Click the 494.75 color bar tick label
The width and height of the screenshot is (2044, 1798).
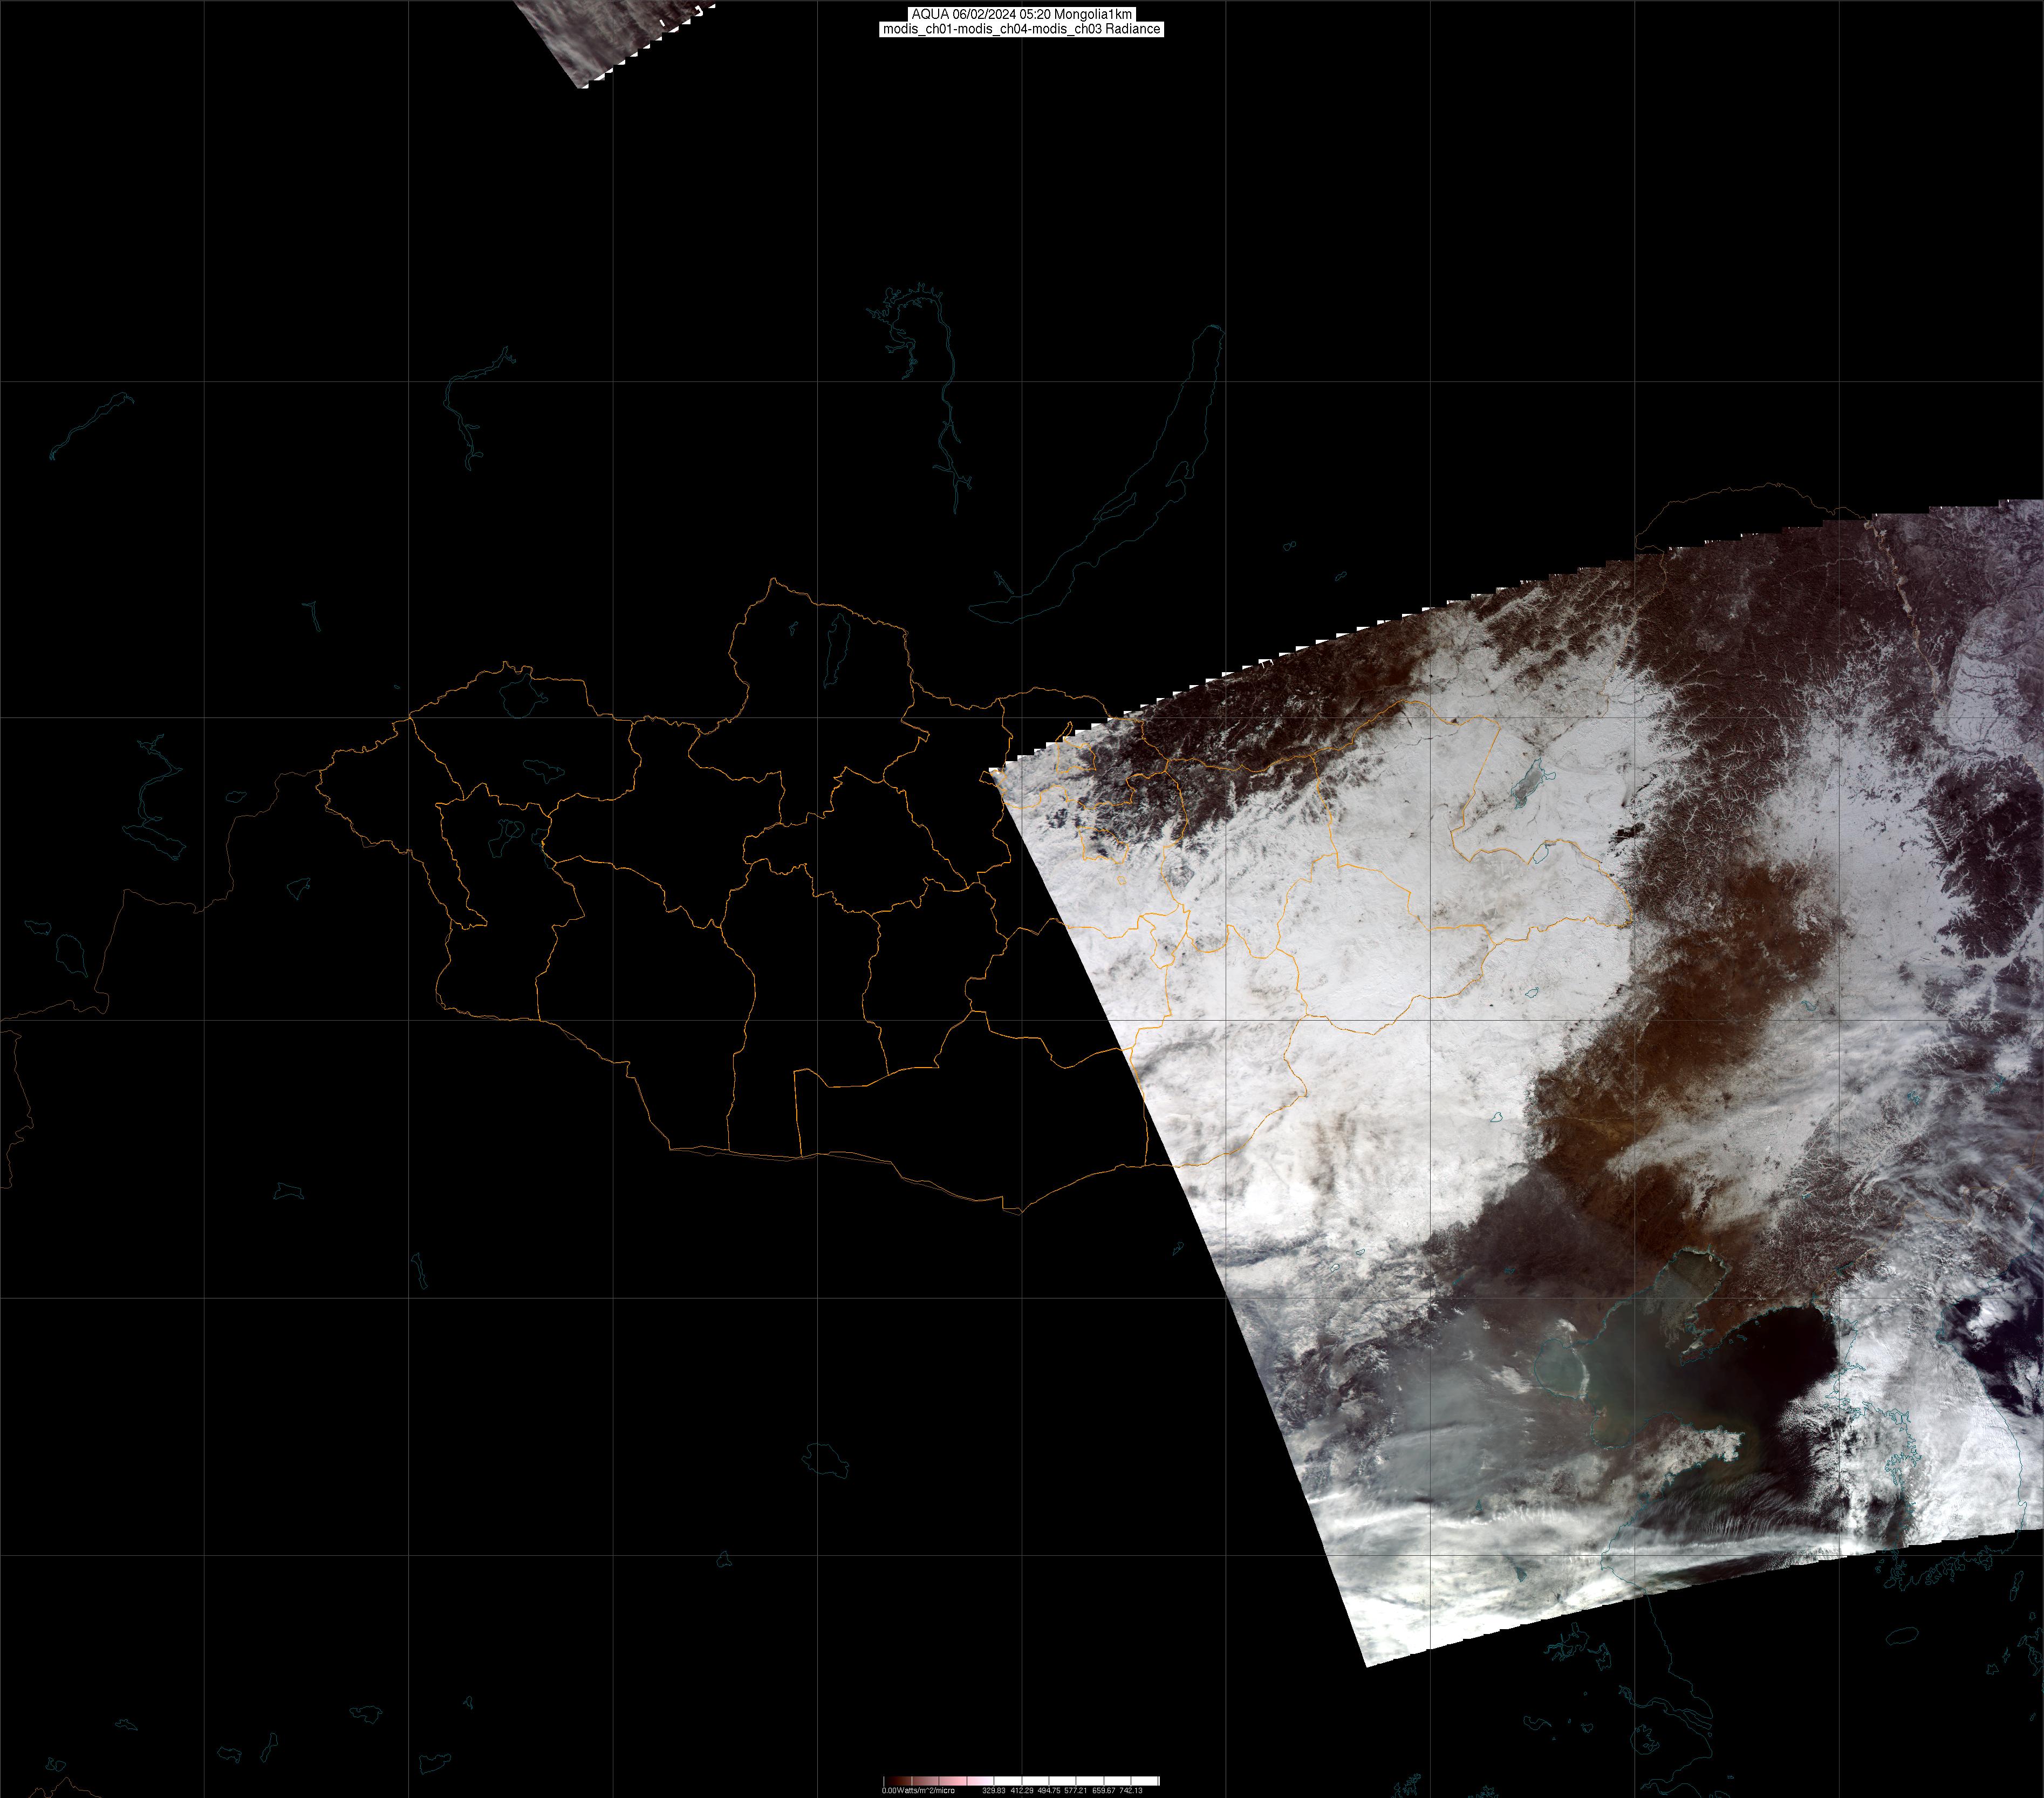[x=1048, y=1790]
